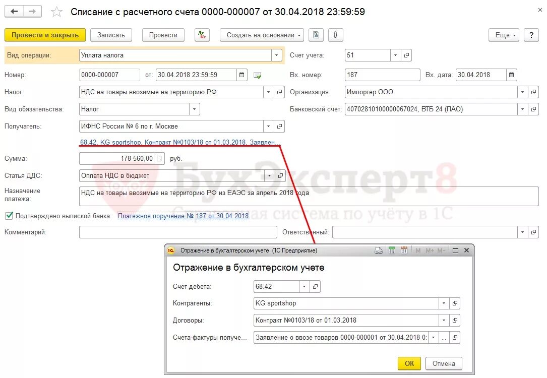The image size is (547, 378).
Task: Open help with the question mark button
Action: click(x=531, y=35)
